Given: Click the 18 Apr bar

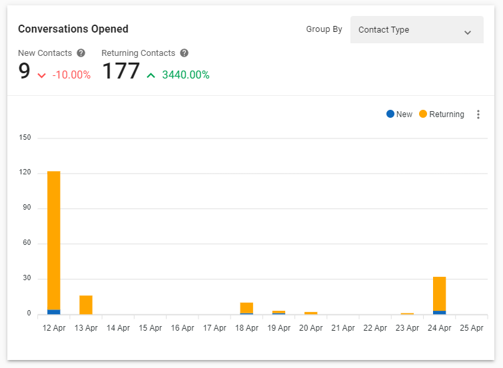Looking at the screenshot, I should pyautogui.click(x=247, y=307).
